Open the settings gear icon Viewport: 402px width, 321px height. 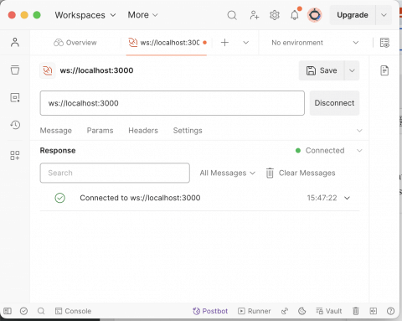(x=275, y=15)
